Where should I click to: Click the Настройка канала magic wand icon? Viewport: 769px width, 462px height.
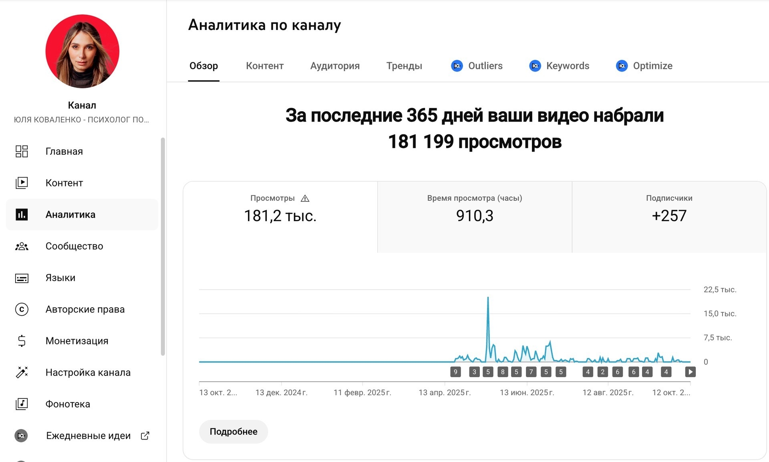pyautogui.click(x=22, y=372)
